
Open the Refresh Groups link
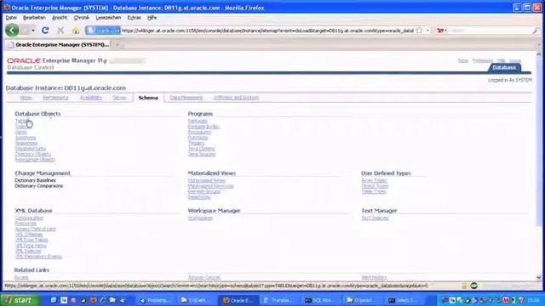(x=204, y=191)
